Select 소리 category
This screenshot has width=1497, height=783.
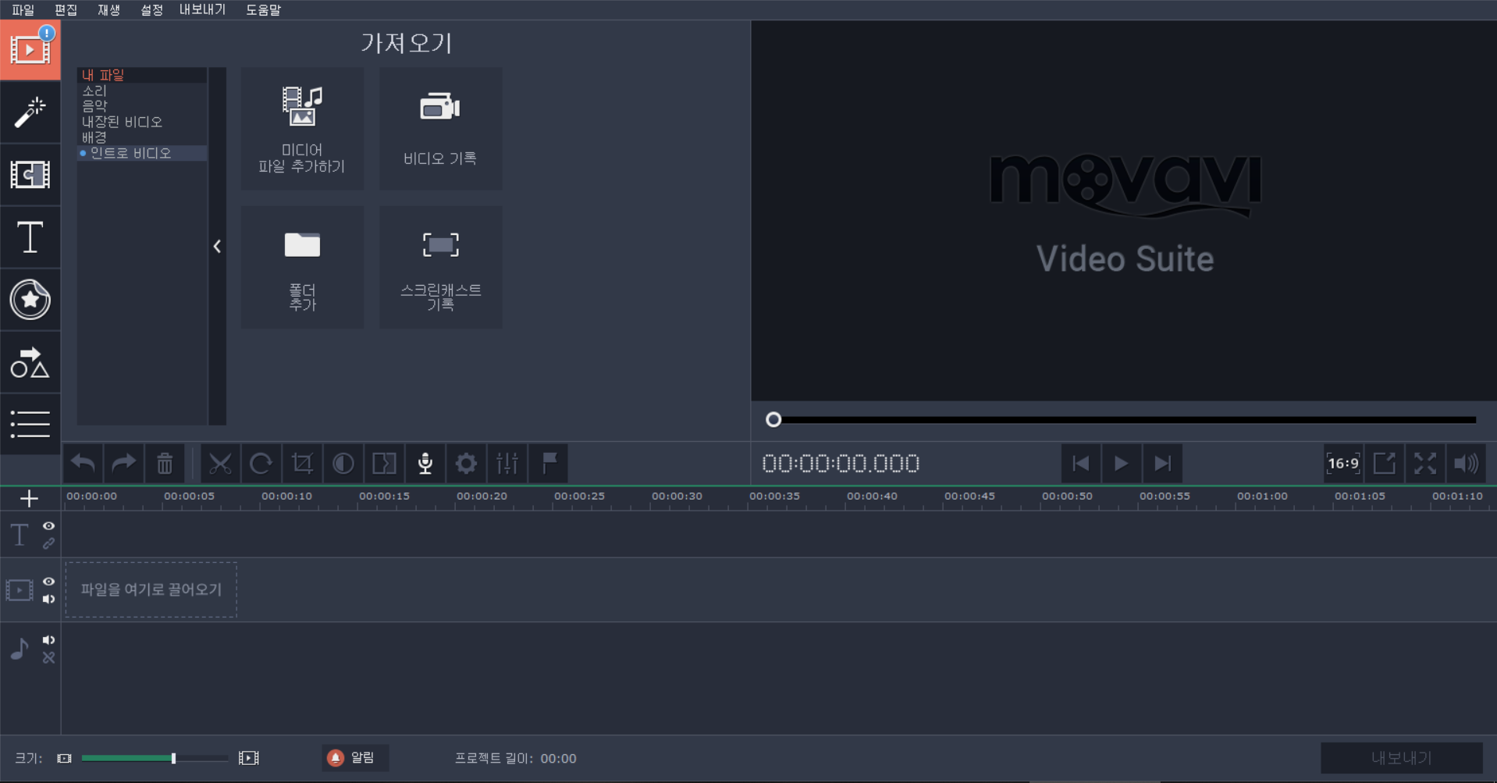[142, 91]
